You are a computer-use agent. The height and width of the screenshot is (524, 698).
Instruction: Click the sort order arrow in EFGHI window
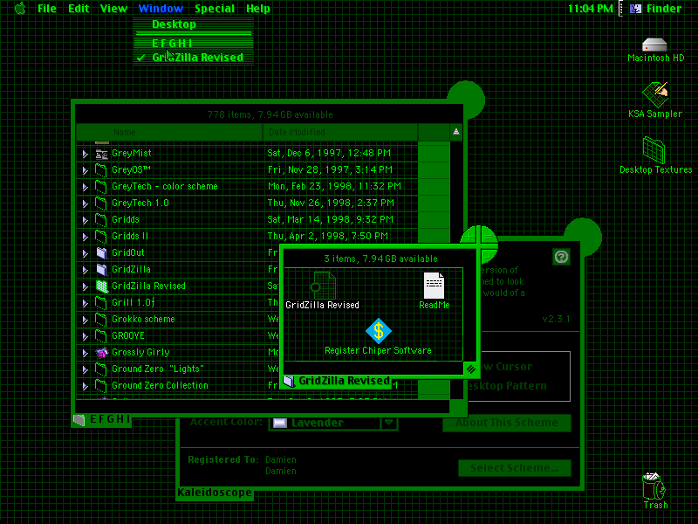455,132
